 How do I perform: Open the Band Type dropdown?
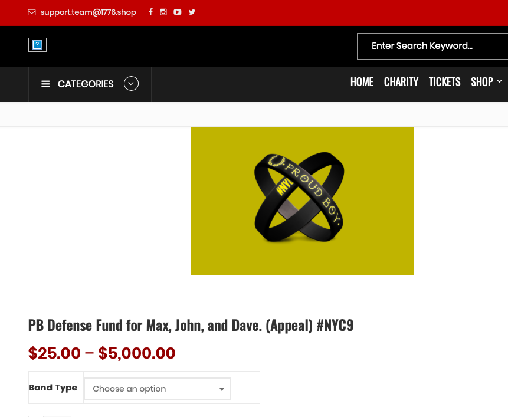[158, 389]
